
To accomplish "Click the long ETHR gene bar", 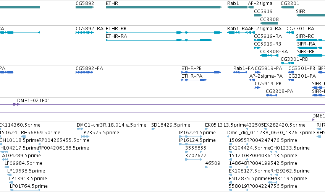I will tap(164, 7).
